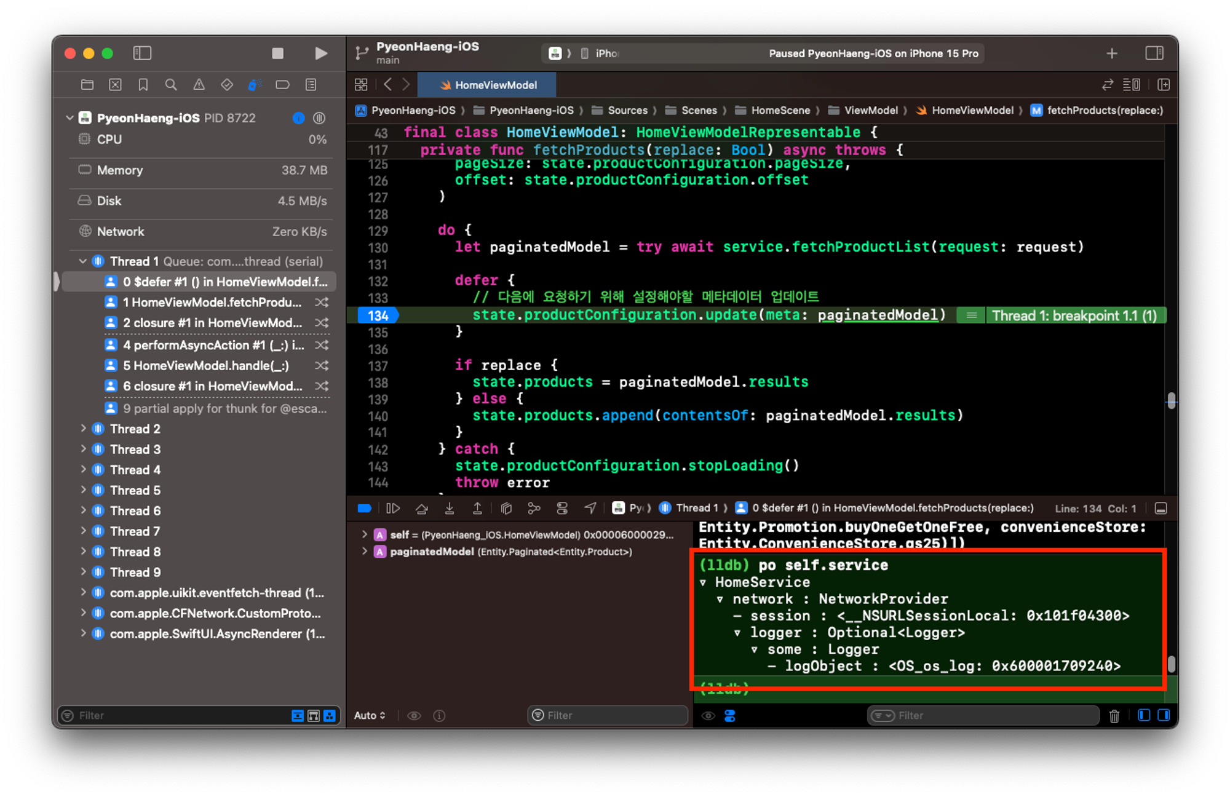
Task: Select the debug navigator icon
Action: point(255,85)
